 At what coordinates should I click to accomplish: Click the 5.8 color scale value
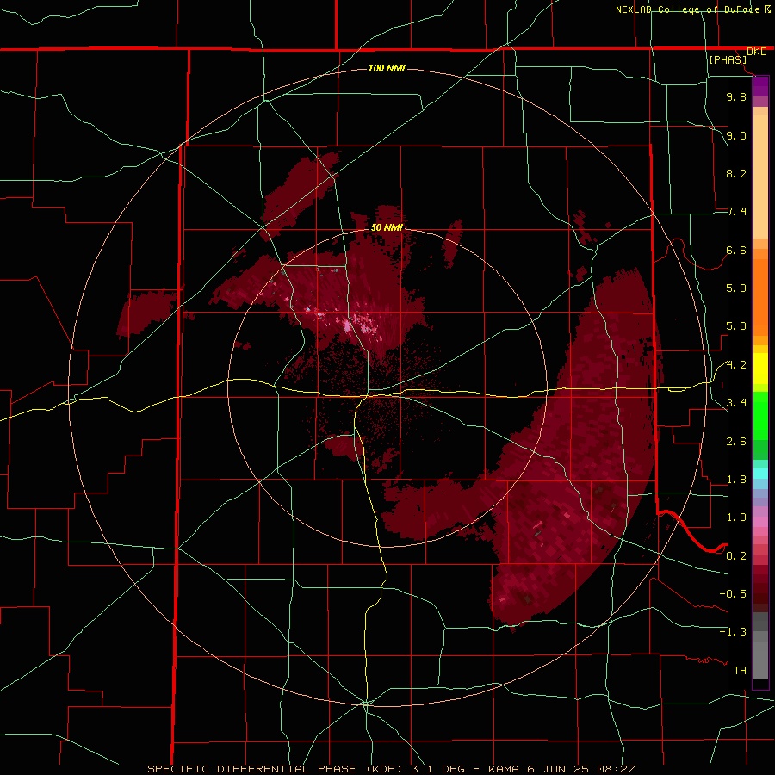[x=736, y=288]
